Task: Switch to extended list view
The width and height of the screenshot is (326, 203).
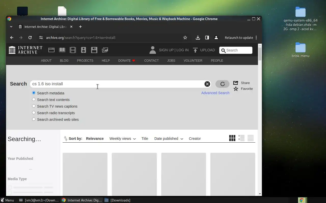Action: pyautogui.click(x=241, y=138)
